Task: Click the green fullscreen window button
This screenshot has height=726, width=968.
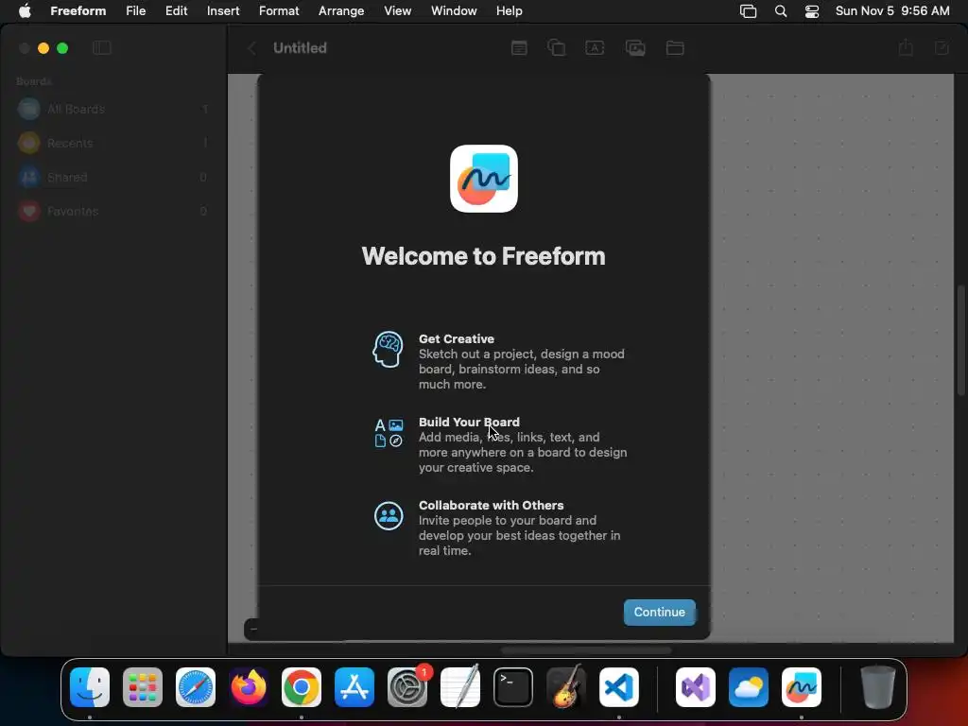Action: (62, 48)
